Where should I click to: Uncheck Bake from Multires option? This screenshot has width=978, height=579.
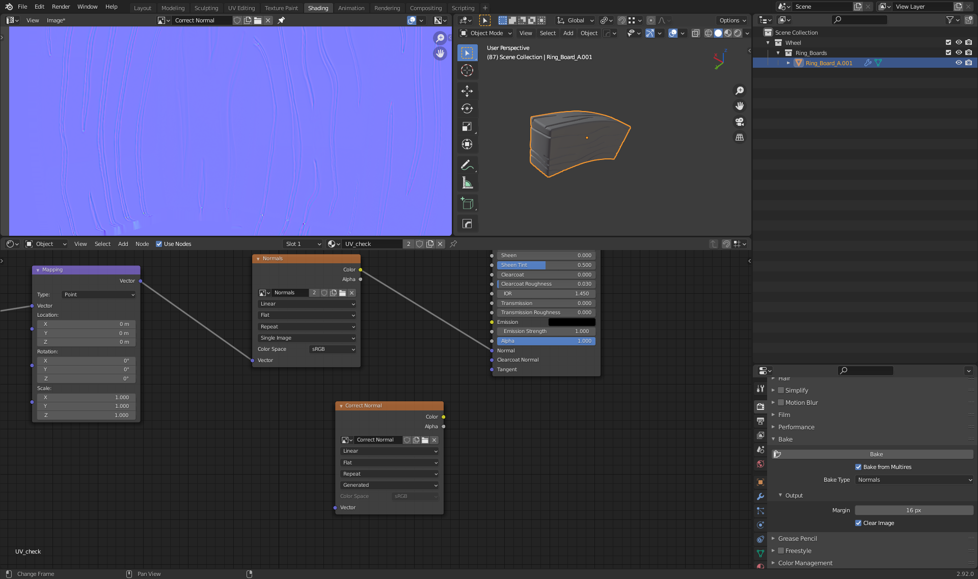[858, 467]
